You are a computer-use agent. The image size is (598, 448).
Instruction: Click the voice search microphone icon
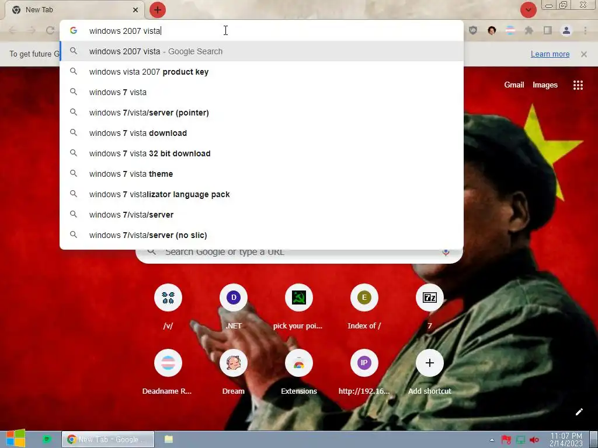(x=446, y=252)
